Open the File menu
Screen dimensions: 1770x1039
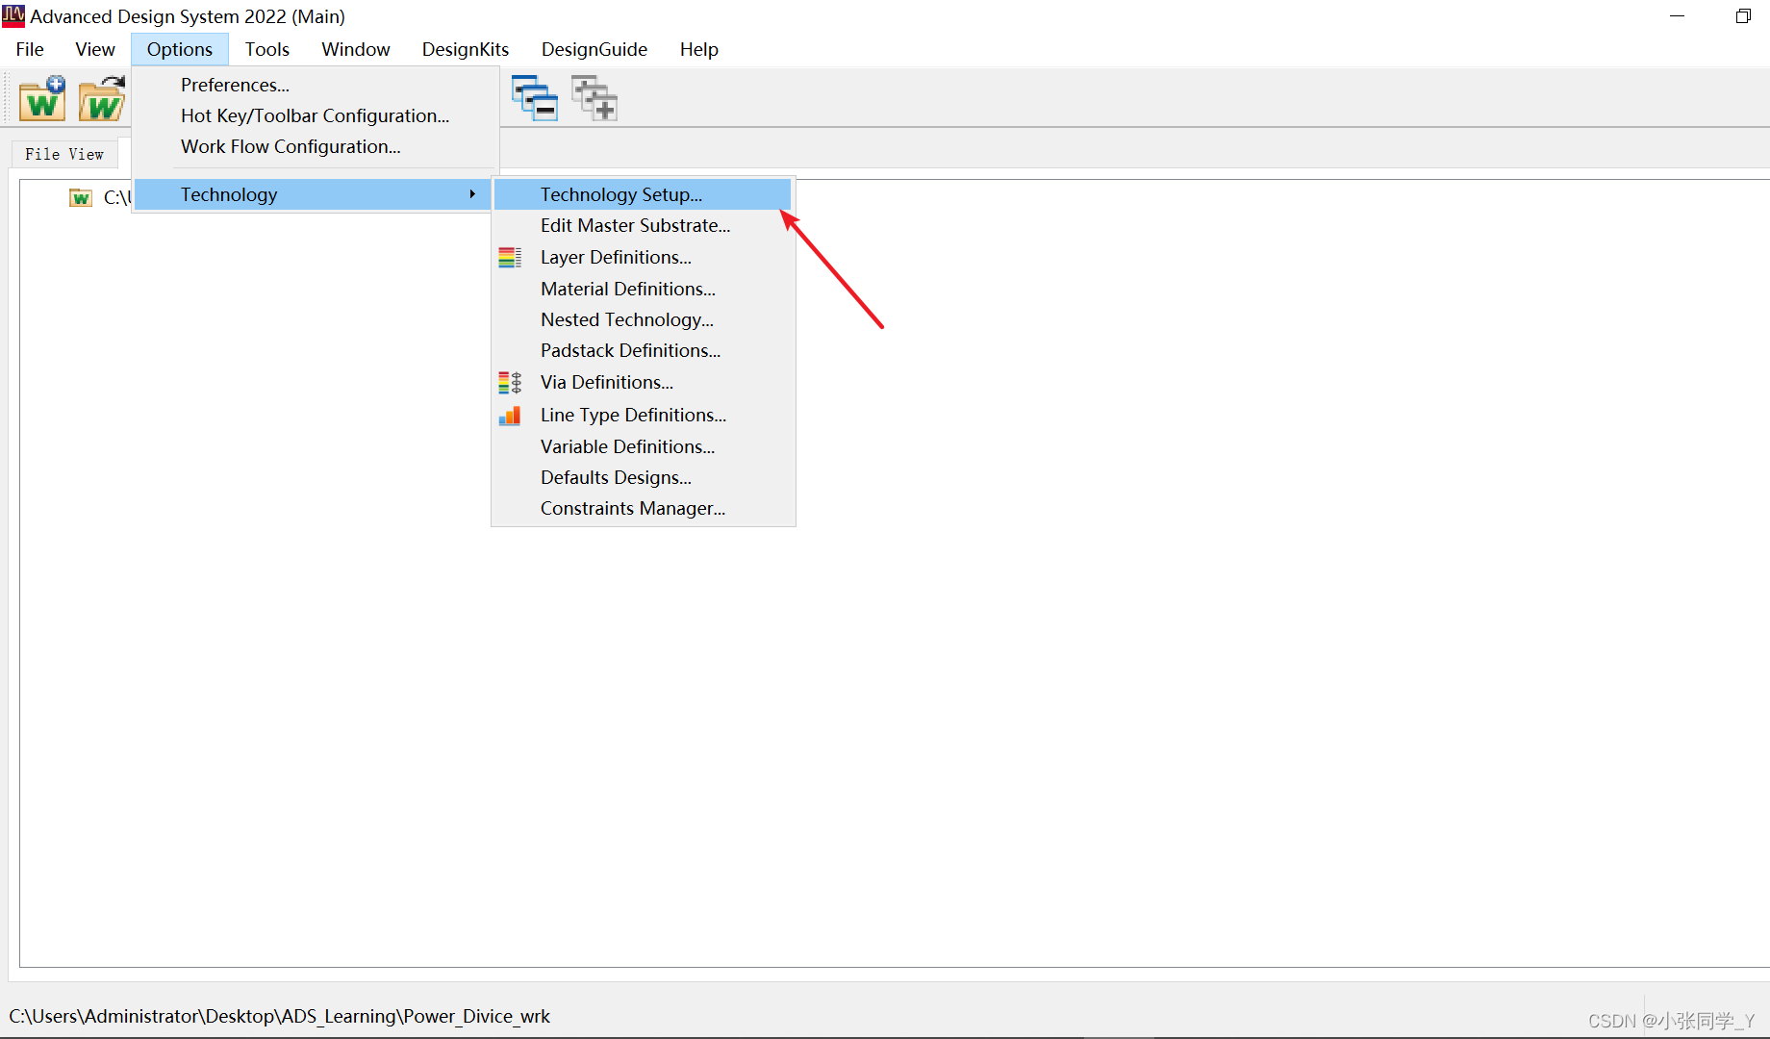click(x=30, y=49)
